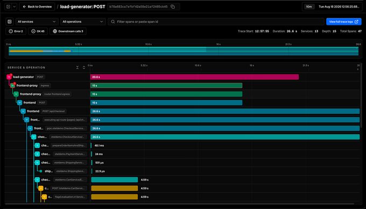Click the 501 µs duration label
The image size is (366, 209).
click(x=100, y=163)
